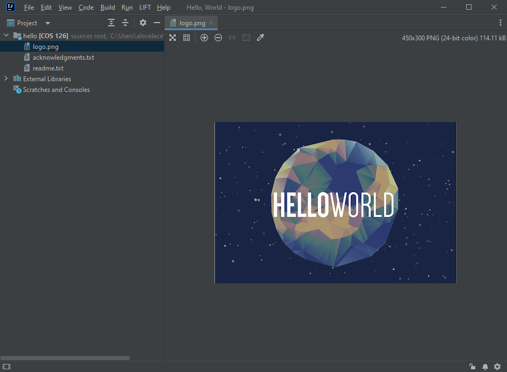Collapse all nodes in the Project tree

pyautogui.click(x=125, y=23)
